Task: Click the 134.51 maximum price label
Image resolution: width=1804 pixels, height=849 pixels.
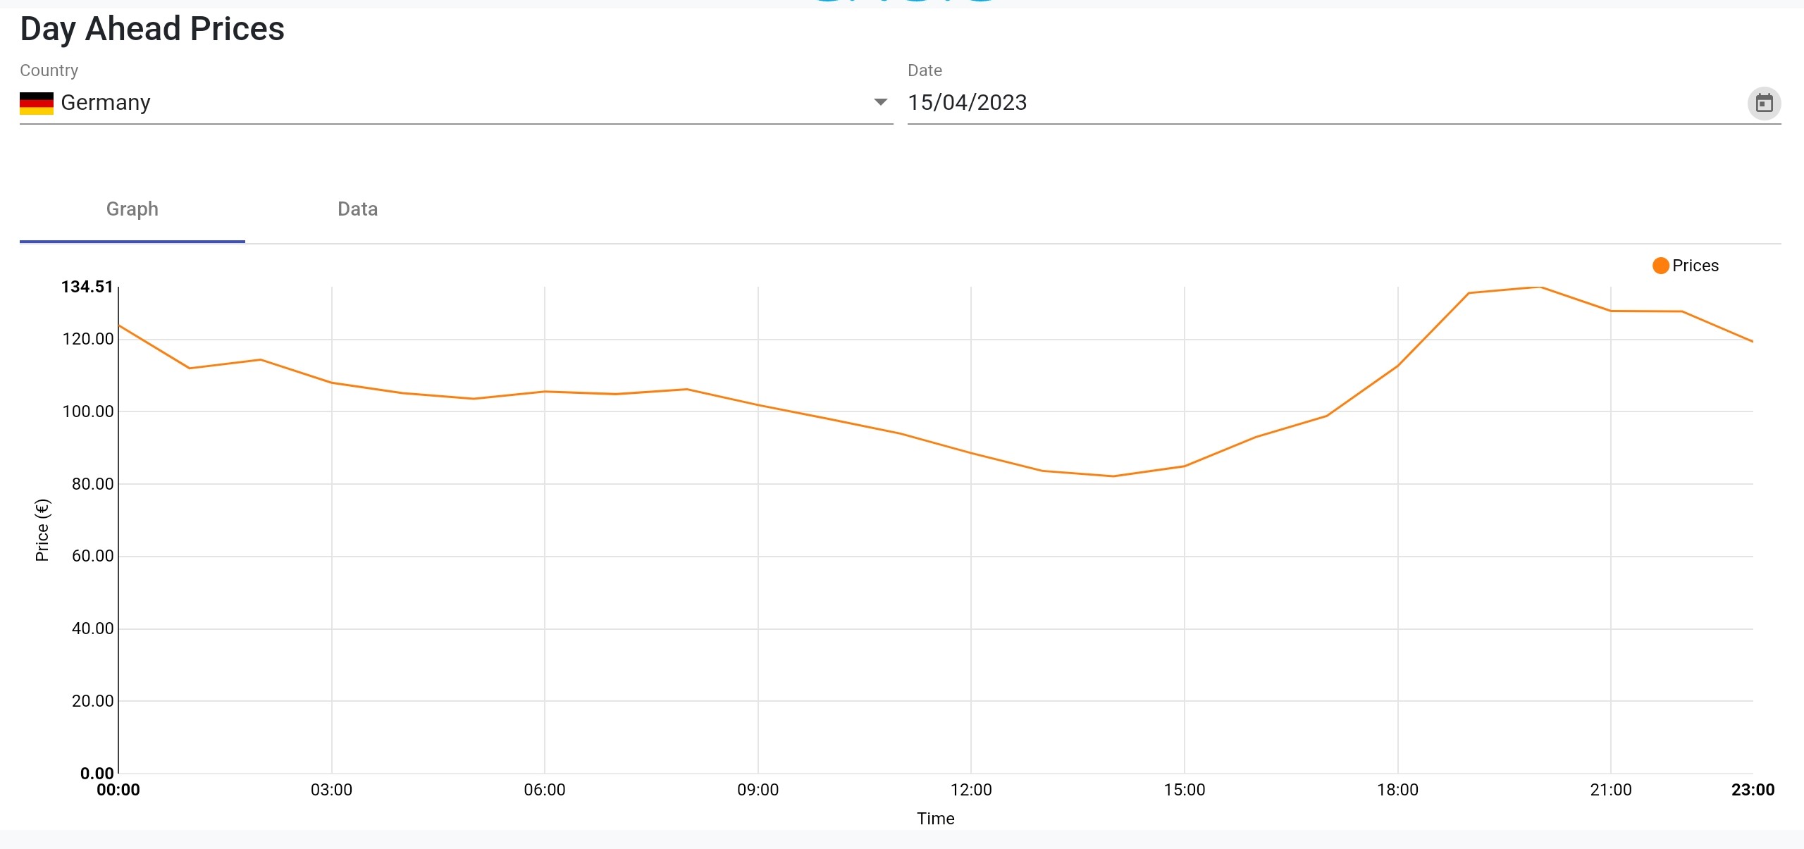Action: click(87, 287)
